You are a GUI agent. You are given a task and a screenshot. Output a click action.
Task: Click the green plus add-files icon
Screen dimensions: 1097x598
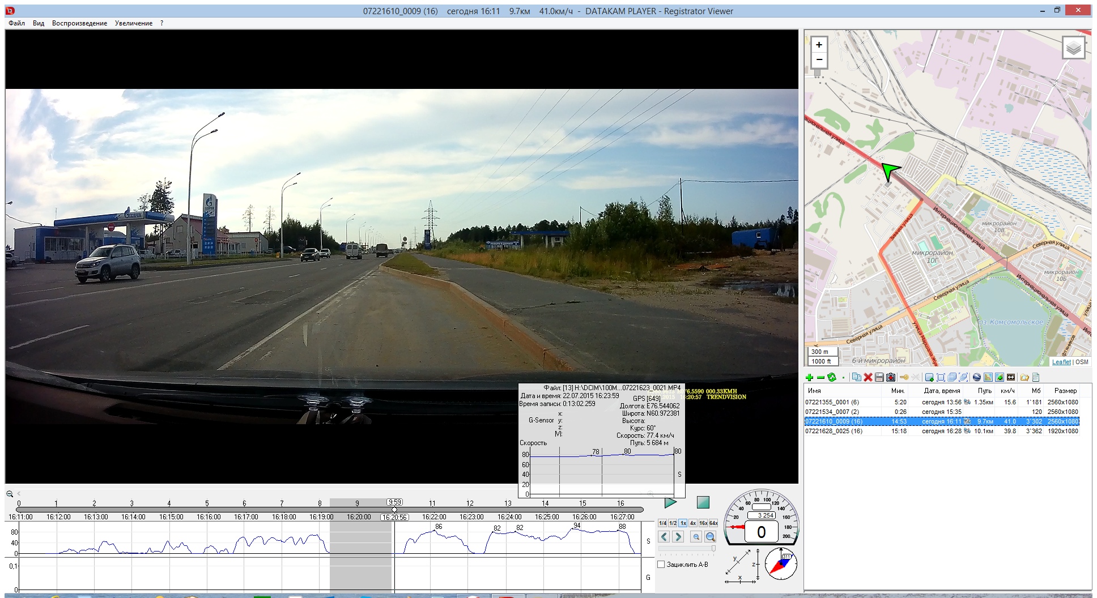809,377
